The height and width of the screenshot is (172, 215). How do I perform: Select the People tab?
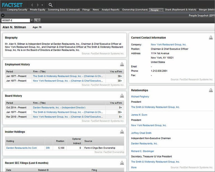(155, 10)
